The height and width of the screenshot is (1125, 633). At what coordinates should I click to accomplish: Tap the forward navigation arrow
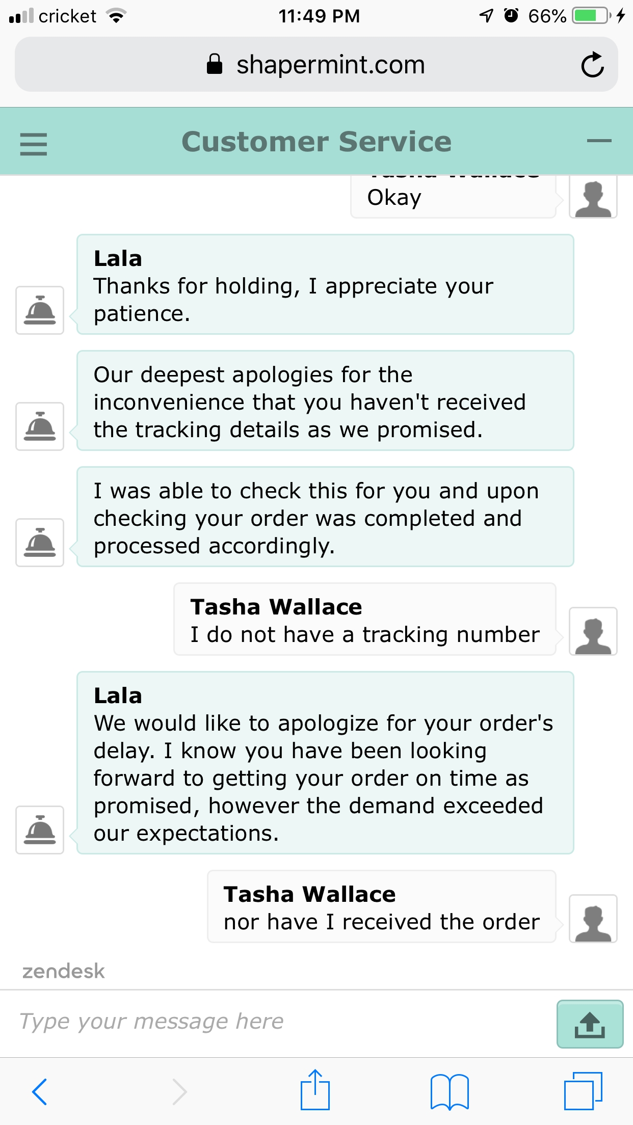179,1091
